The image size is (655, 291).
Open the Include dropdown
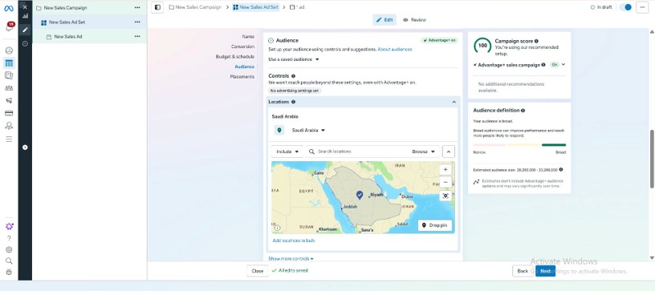click(287, 152)
